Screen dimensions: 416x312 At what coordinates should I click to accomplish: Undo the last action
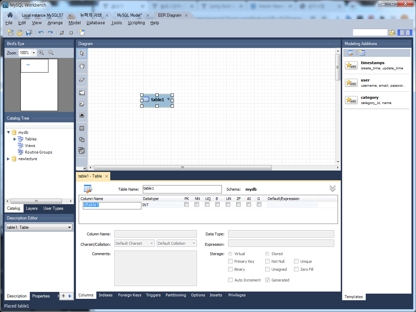(x=41, y=33)
